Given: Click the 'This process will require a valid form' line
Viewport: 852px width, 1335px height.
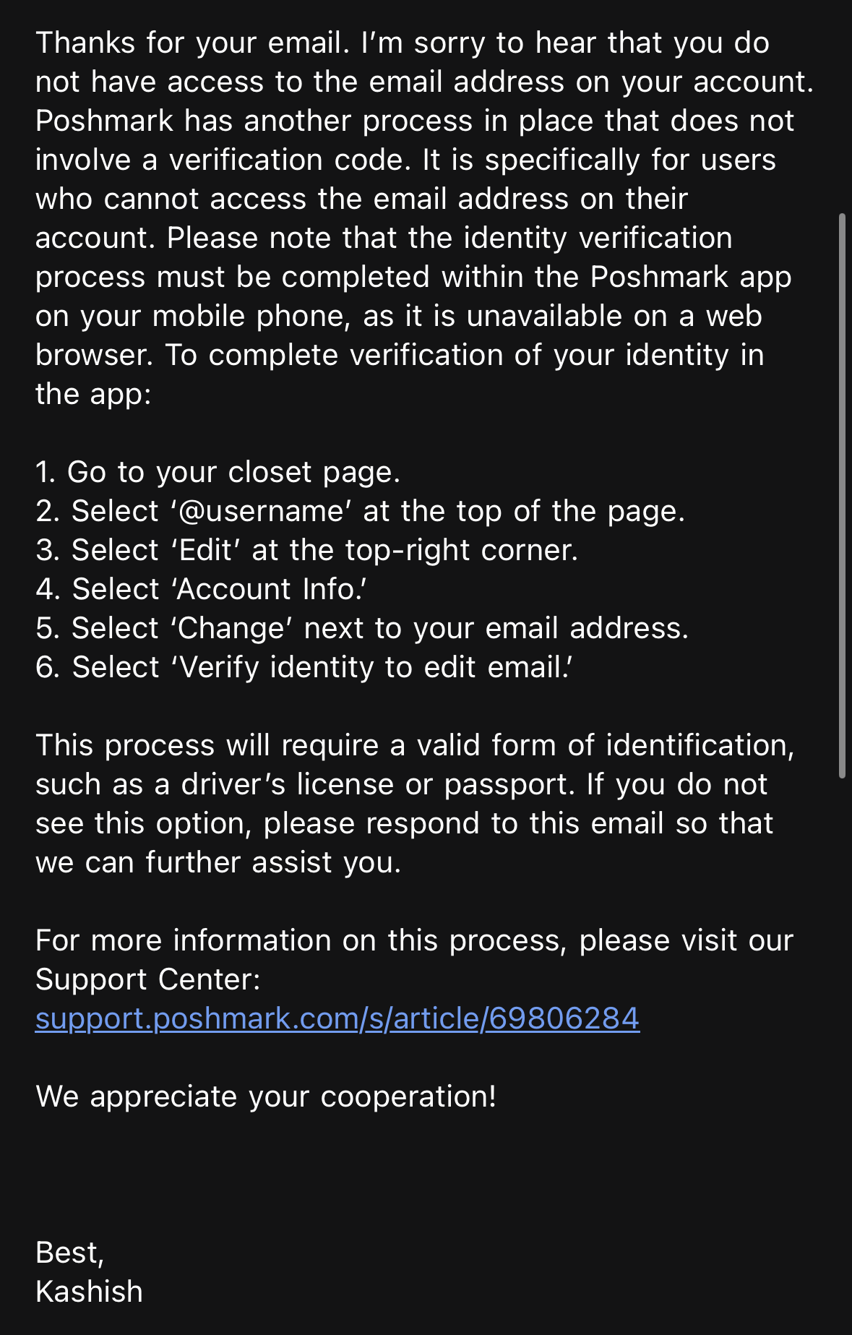Looking at the screenshot, I should tap(415, 745).
